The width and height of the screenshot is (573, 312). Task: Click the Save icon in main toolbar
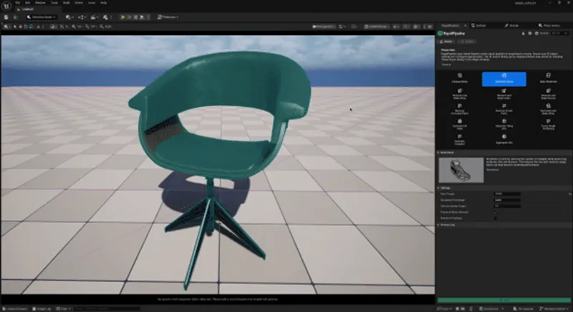6,16
